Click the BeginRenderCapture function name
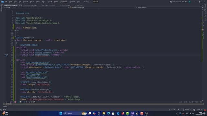Viewport: 207px width, 116px height. tap(36, 72)
